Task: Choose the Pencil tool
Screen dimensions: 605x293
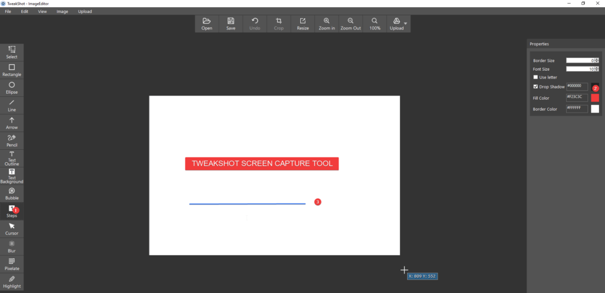Action: click(12, 141)
